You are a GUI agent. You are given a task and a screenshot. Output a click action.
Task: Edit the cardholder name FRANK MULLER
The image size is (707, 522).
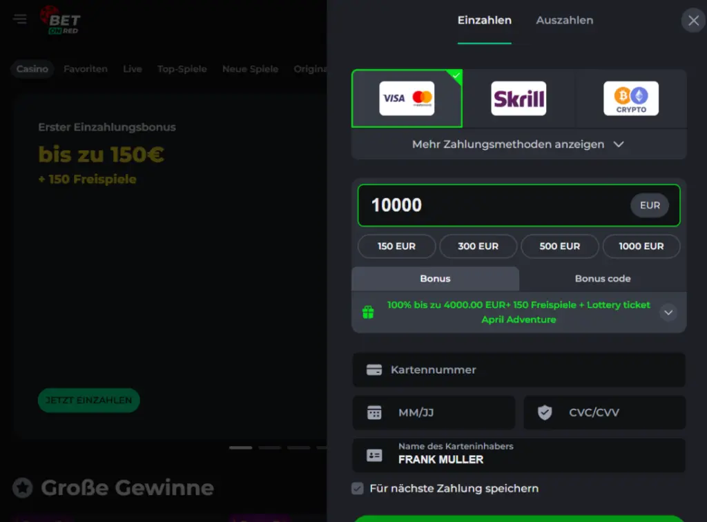(519, 455)
